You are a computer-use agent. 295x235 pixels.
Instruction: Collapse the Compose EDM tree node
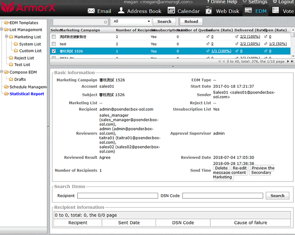(x=2, y=73)
